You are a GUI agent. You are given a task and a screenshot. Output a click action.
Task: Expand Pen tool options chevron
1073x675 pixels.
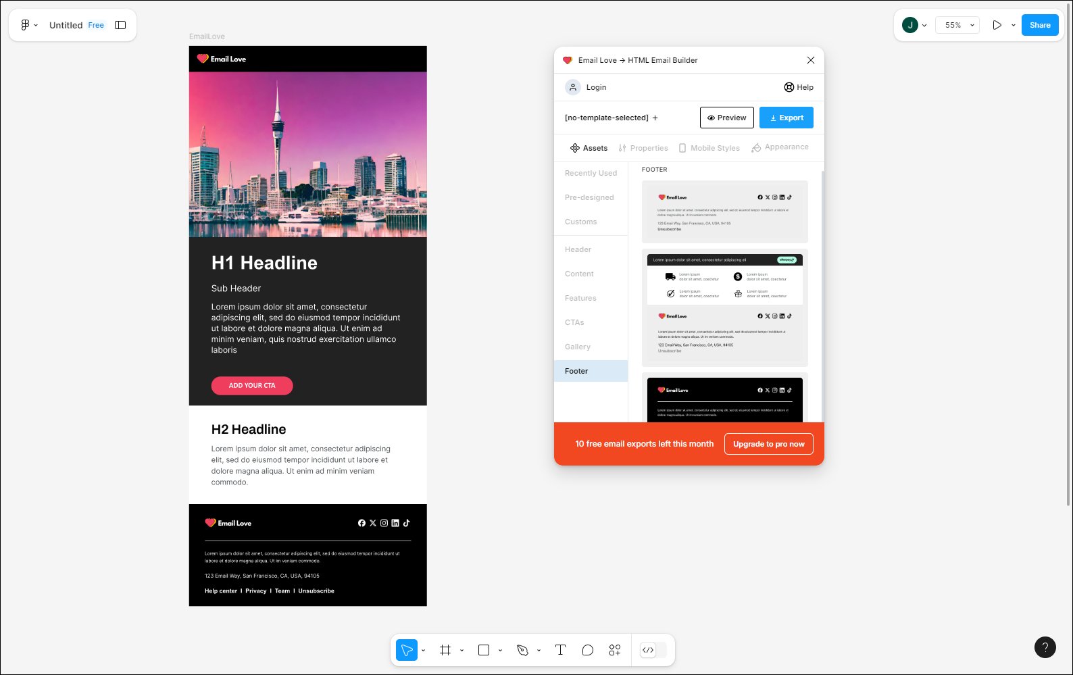(x=539, y=651)
